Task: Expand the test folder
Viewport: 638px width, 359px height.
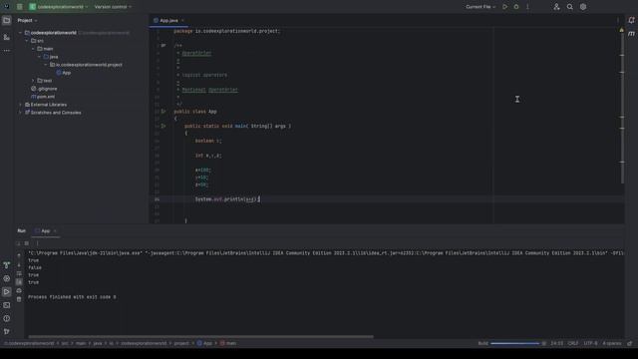Action: pyautogui.click(x=33, y=81)
